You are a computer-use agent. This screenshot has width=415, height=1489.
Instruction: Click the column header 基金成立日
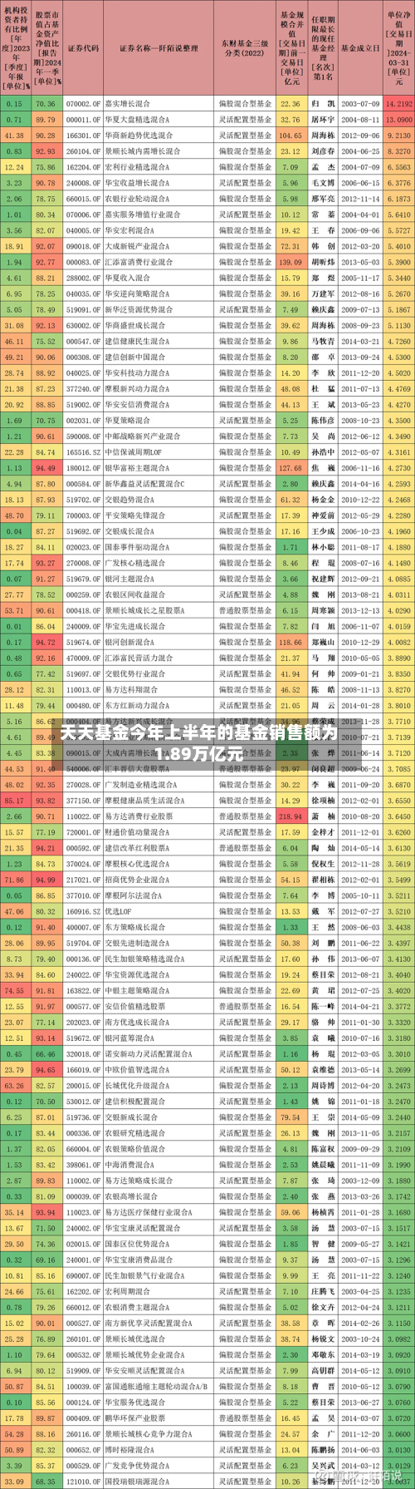[360, 48]
